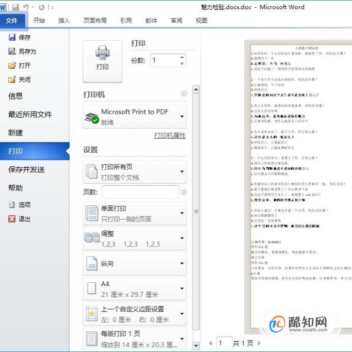Image resolution: width=352 pixels, height=352 pixels.
Task: Click the 选项 options icon
Action: click(12, 204)
